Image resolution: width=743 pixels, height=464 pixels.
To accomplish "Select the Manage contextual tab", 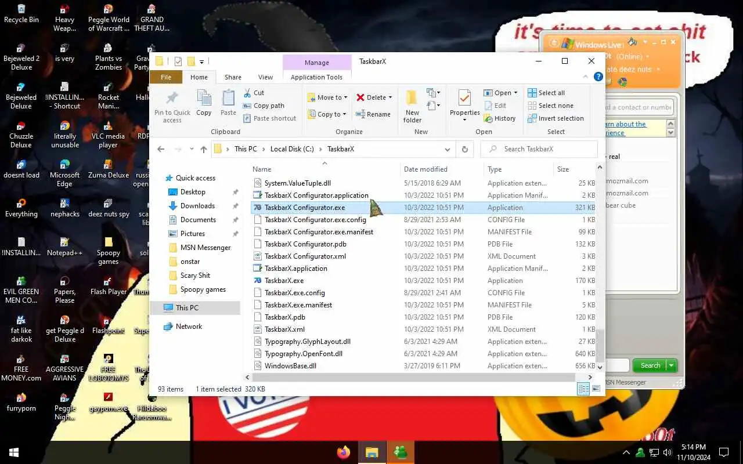I will point(317,62).
